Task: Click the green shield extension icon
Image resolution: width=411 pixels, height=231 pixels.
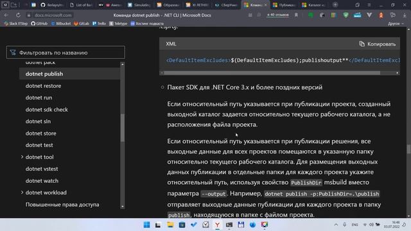Action: point(345,15)
